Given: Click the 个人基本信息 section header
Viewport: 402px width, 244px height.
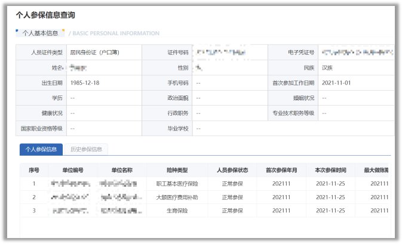Looking at the screenshot, I should click(41, 33).
